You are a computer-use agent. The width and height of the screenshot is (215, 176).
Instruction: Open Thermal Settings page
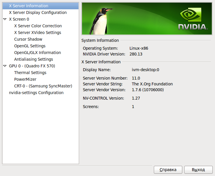coord(30,73)
